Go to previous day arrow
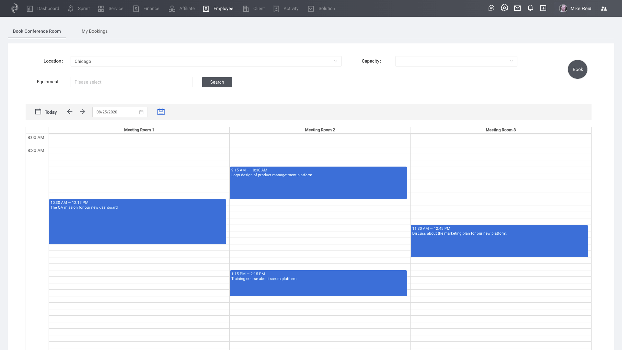The image size is (622, 350). pyautogui.click(x=70, y=112)
